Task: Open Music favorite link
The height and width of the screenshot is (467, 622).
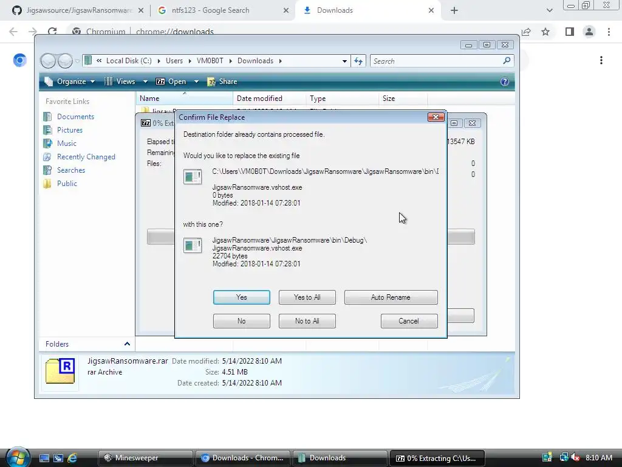Action: pyautogui.click(x=67, y=144)
